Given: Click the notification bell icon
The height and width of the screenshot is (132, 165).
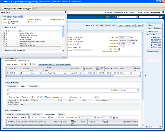Looking at the screenshot, I should 107,17.
